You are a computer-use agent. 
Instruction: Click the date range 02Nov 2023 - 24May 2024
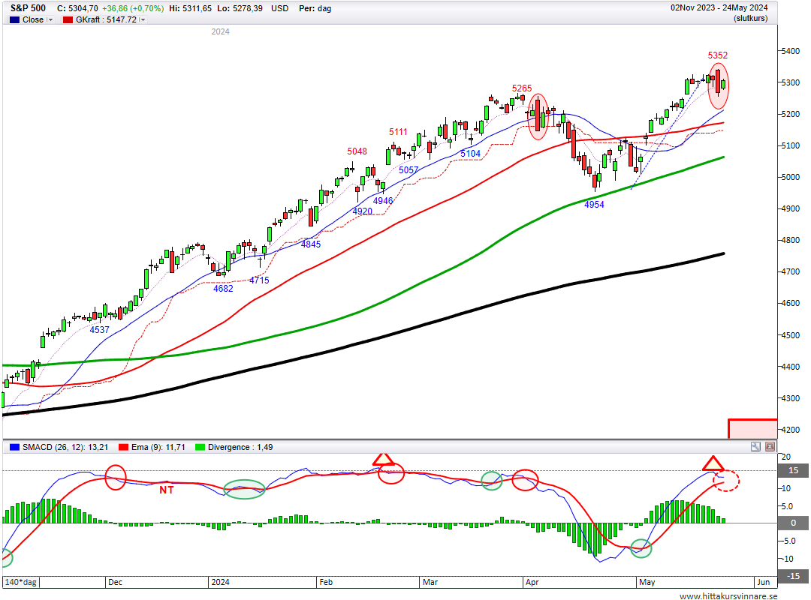pyautogui.click(x=719, y=7)
